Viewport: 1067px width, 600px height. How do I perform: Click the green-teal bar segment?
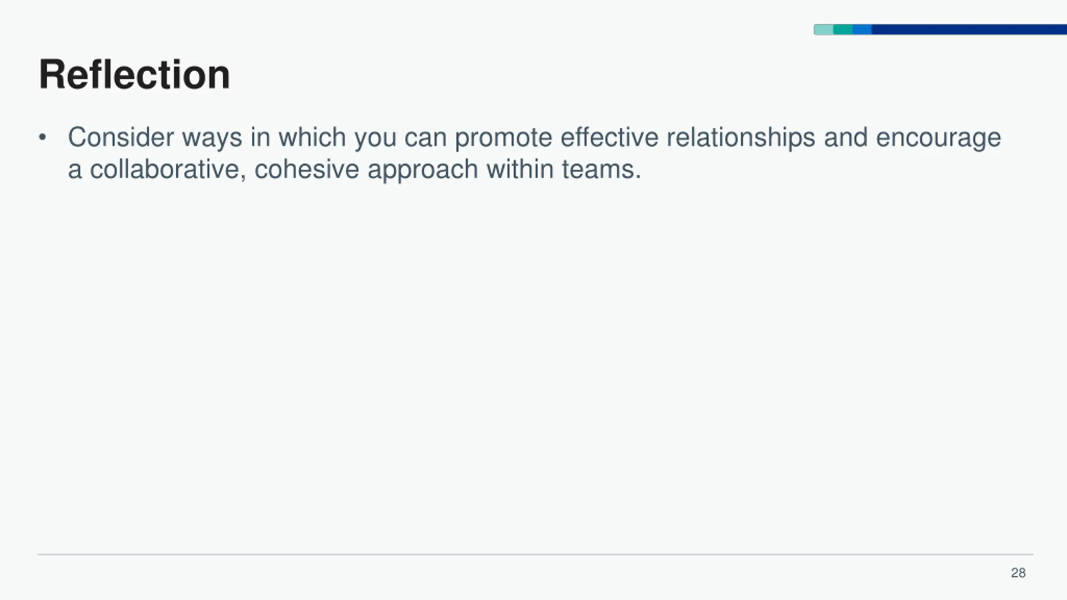click(843, 30)
